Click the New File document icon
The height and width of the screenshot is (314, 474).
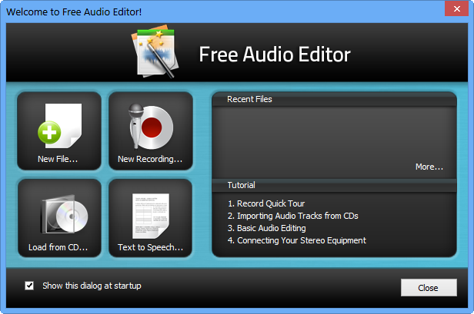coord(59,126)
